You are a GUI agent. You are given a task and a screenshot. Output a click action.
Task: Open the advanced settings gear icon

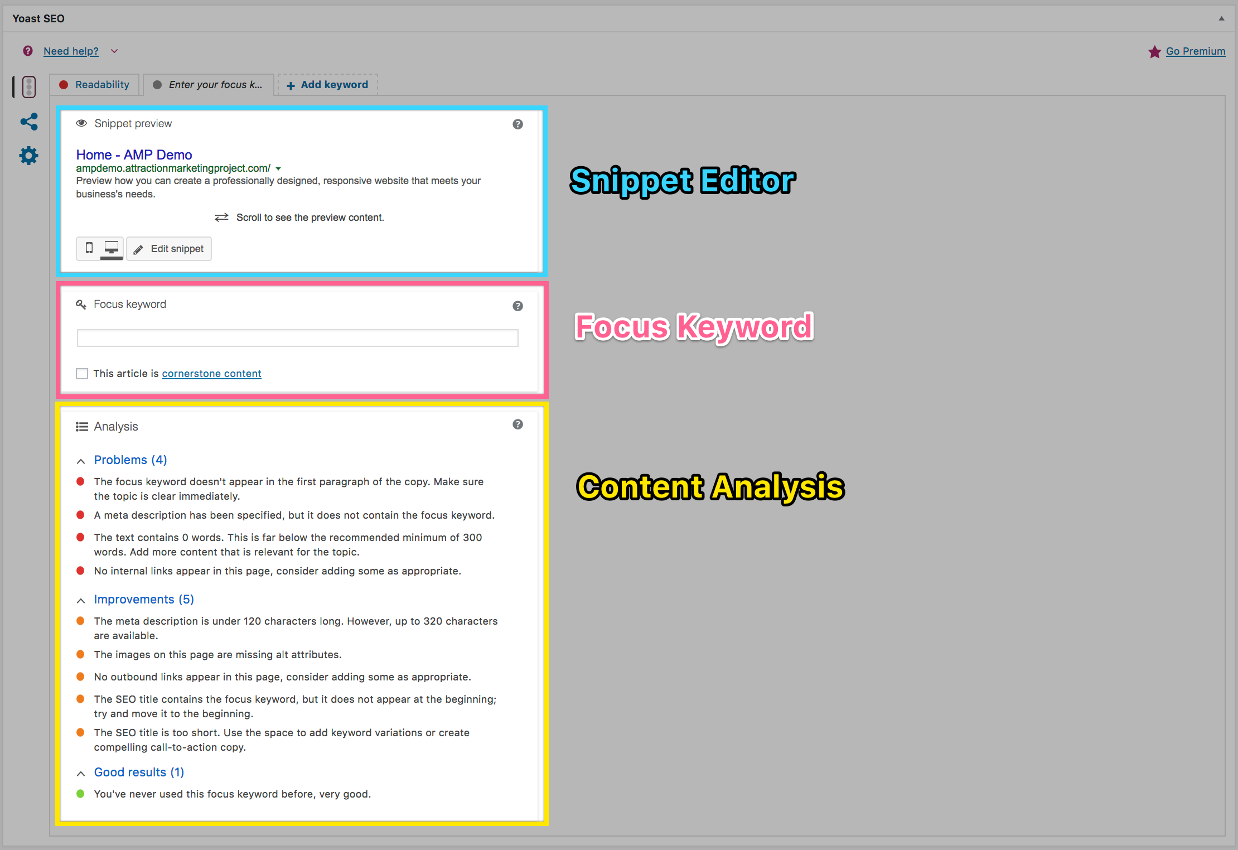pos(29,156)
